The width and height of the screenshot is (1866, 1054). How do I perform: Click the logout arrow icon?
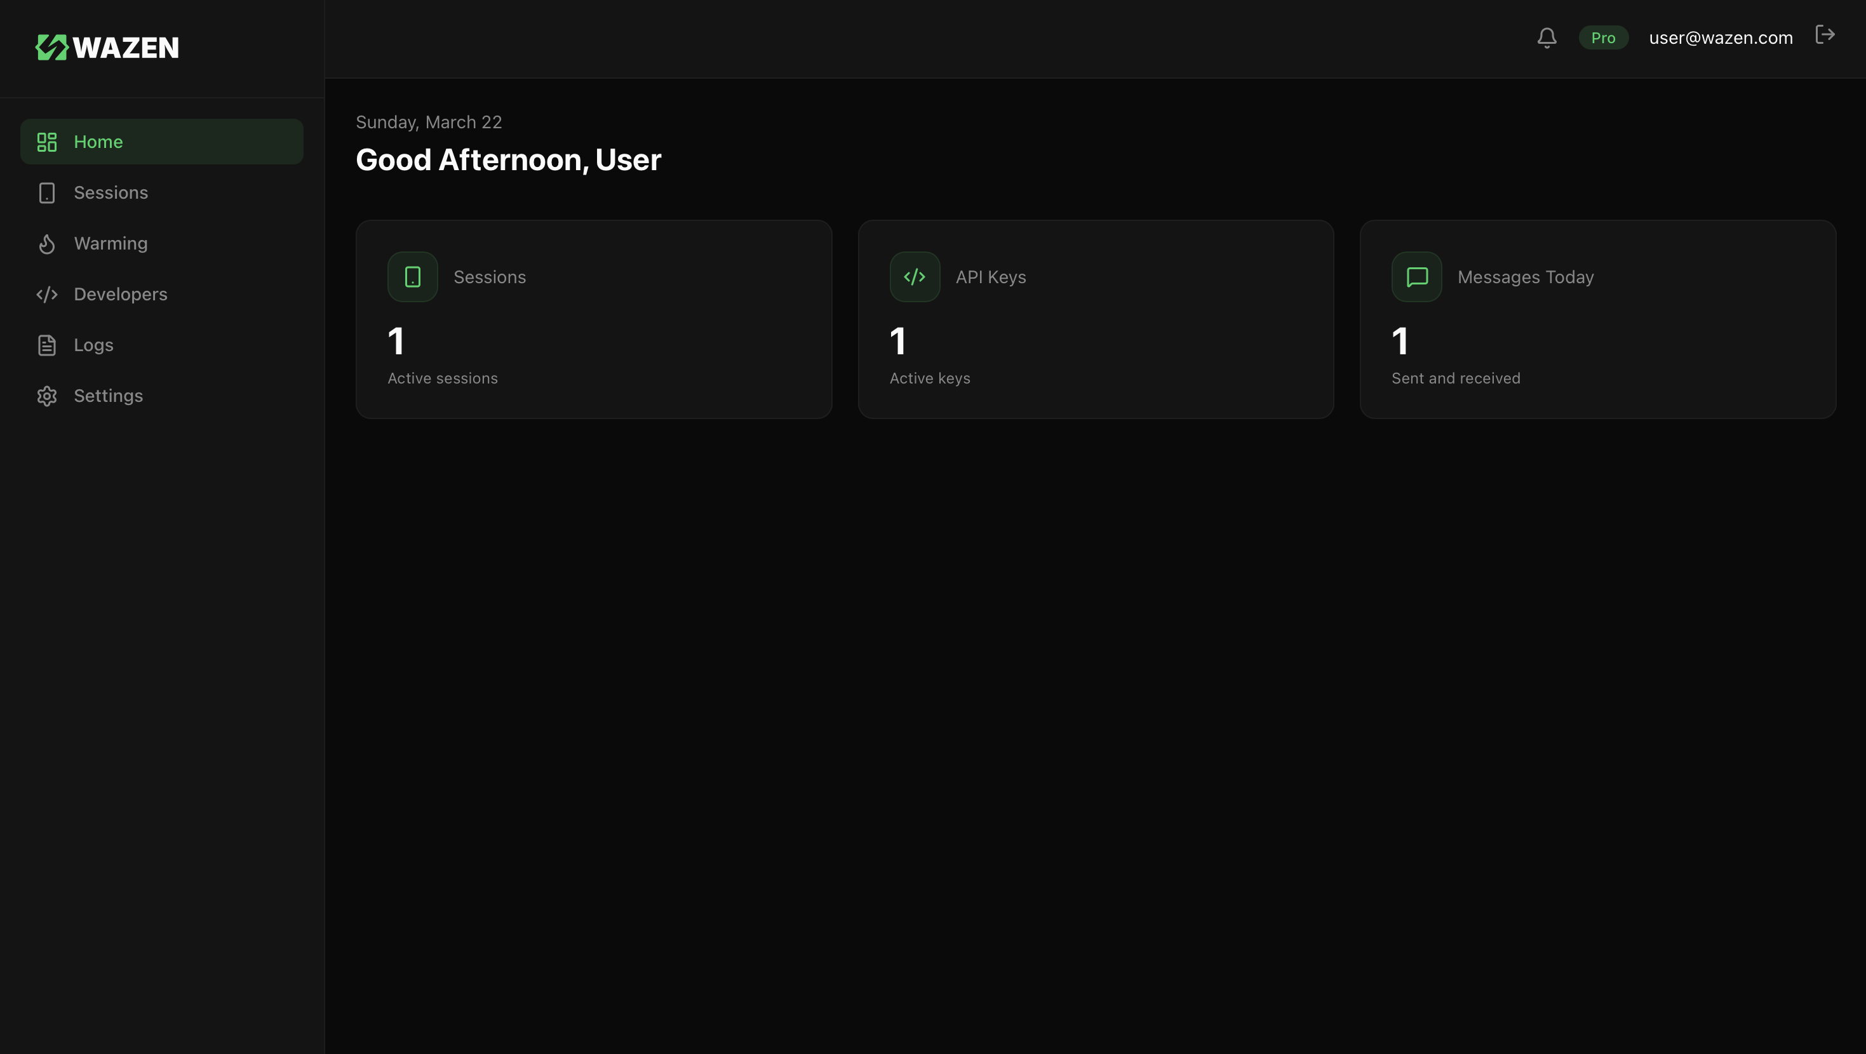(1825, 34)
